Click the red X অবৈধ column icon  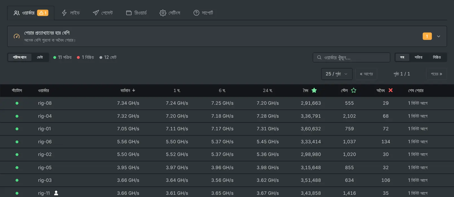coord(391,90)
